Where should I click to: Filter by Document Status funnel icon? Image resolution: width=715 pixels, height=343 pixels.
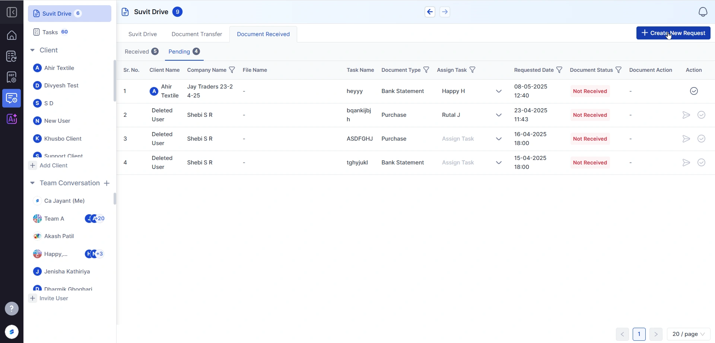(x=619, y=70)
